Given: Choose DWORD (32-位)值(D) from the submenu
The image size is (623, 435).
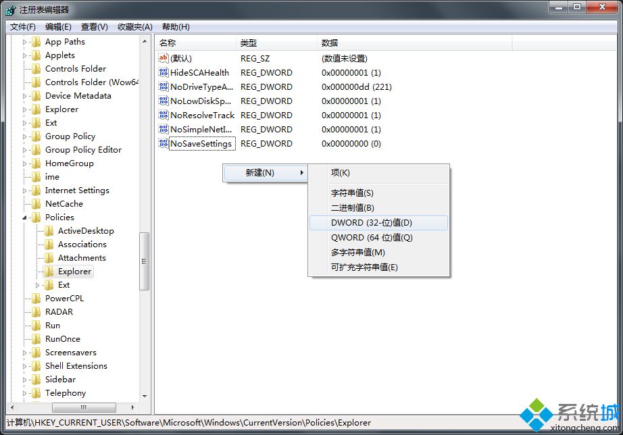Looking at the screenshot, I should point(378,222).
